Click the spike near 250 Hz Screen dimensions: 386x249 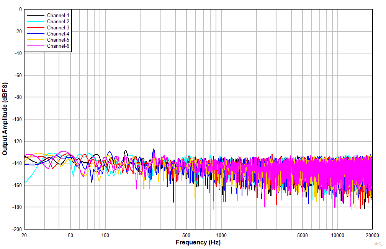click(x=153, y=150)
